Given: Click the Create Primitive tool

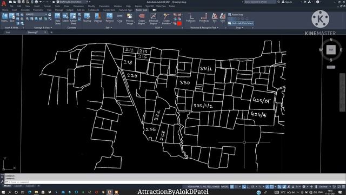Looking at the screenshot, I should (x=167, y=19).
